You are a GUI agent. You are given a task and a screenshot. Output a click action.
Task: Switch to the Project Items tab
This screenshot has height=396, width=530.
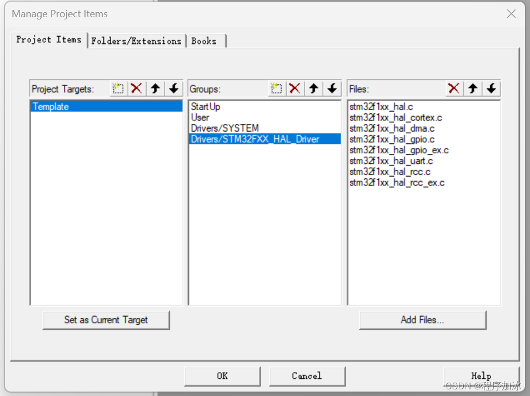pyautogui.click(x=49, y=40)
